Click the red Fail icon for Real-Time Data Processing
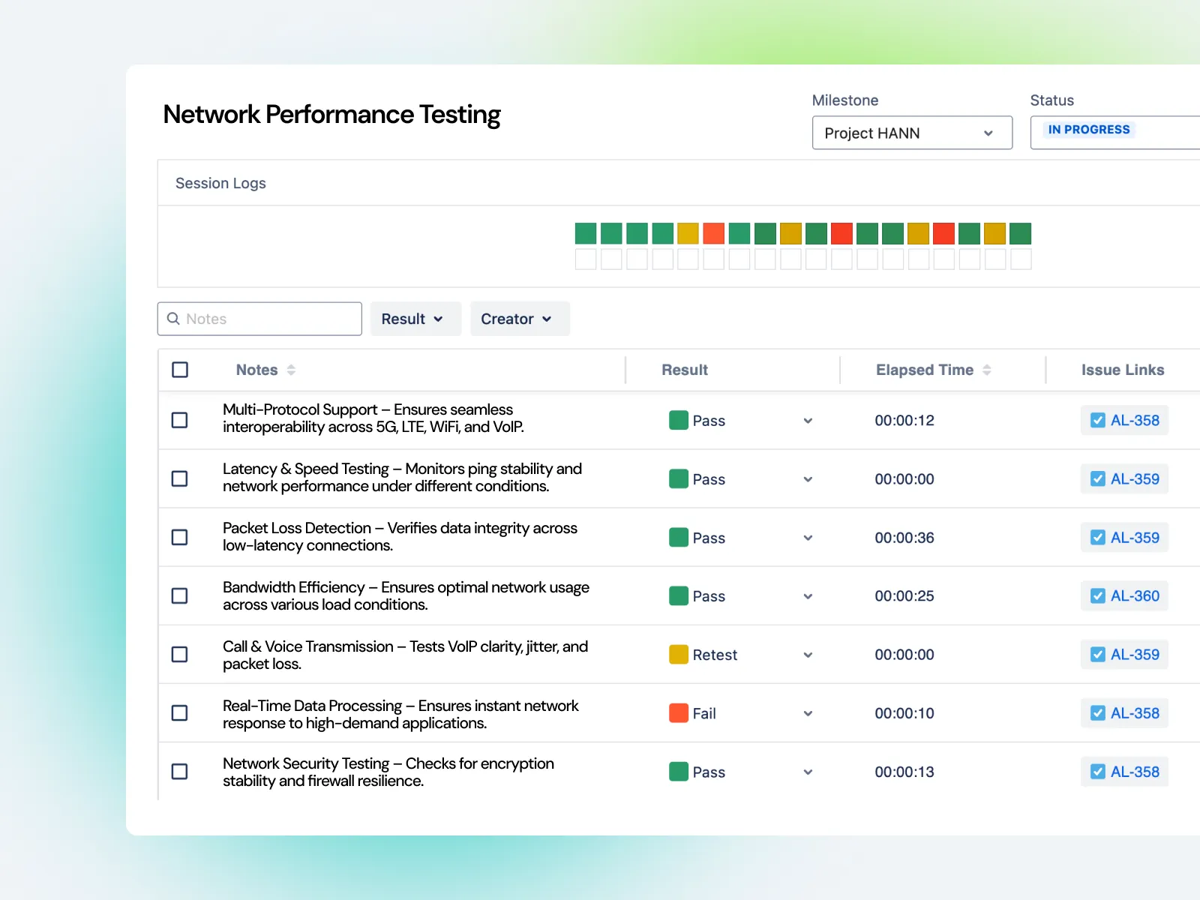Viewport: 1200px width, 900px height. click(x=678, y=713)
